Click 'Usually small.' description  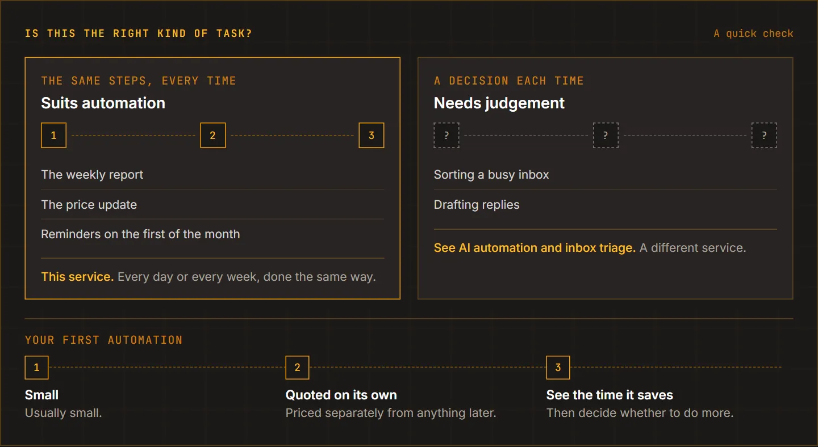(x=64, y=413)
